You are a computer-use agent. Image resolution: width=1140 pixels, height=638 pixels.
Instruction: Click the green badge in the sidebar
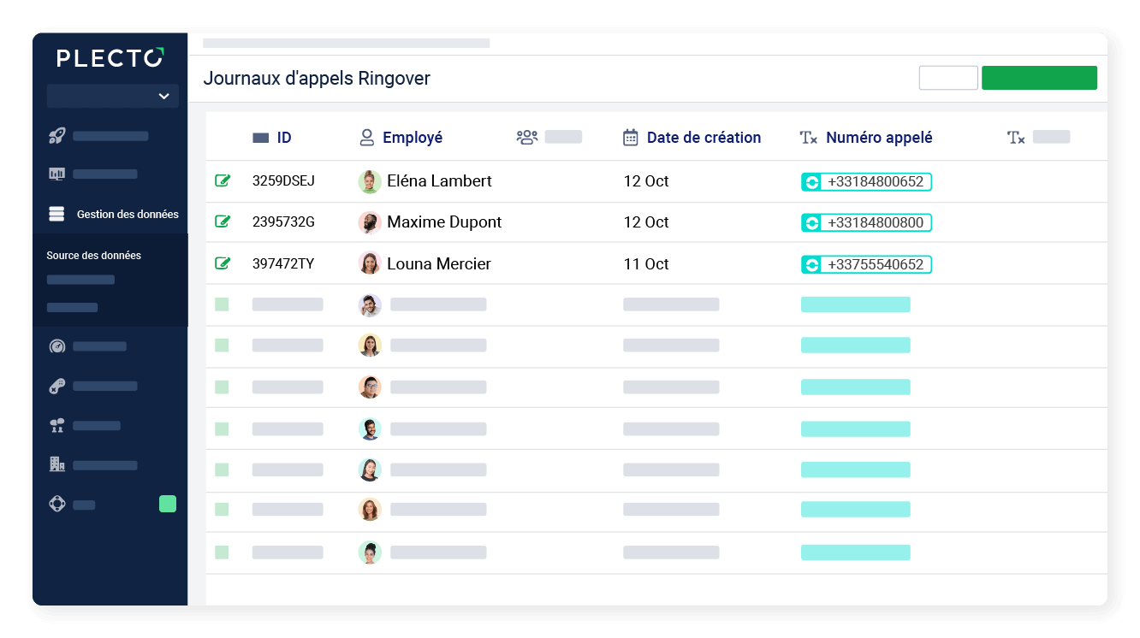pyautogui.click(x=168, y=504)
